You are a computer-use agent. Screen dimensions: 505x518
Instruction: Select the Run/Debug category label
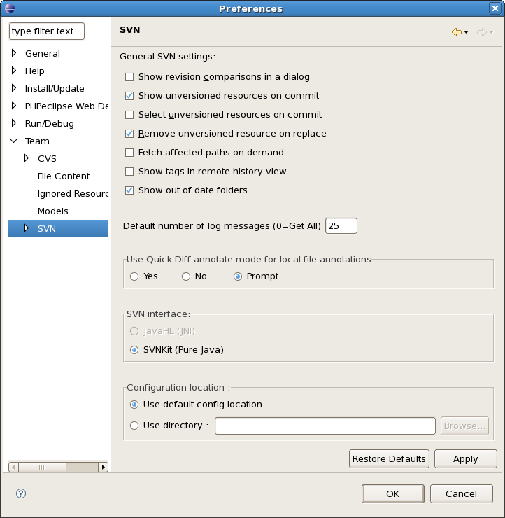click(x=50, y=124)
